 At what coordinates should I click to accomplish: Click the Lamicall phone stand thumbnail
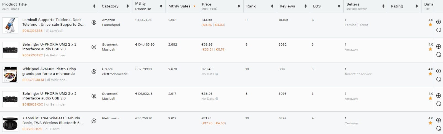click(x=10, y=25)
